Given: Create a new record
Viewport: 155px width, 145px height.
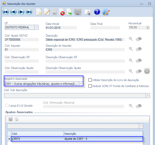Looking at the screenshot, I should click(39, 12).
